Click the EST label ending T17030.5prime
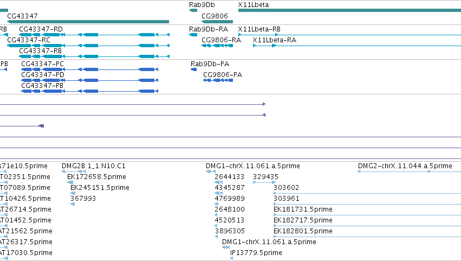This screenshot has width=461, height=261. 26,253
